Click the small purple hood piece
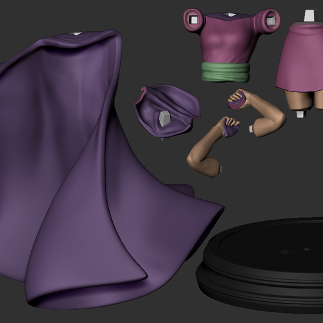 [167, 111]
